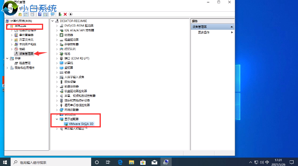Viewport: 298px width, 166px height.
Task: Collapse the display adapters (显示适配器) node
Action: click(57, 119)
